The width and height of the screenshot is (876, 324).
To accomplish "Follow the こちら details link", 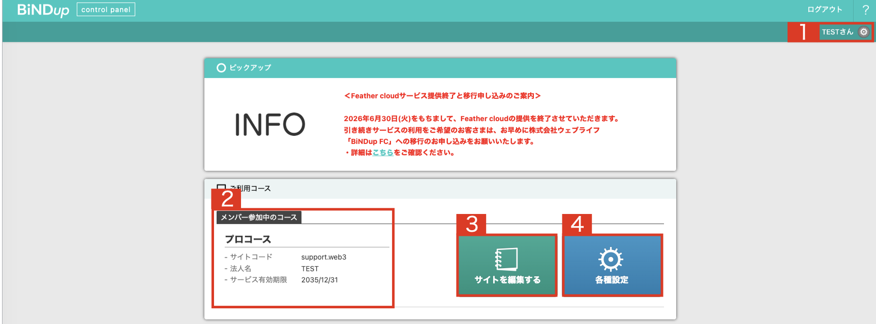I will pyautogui.click(x=383, y=153).
